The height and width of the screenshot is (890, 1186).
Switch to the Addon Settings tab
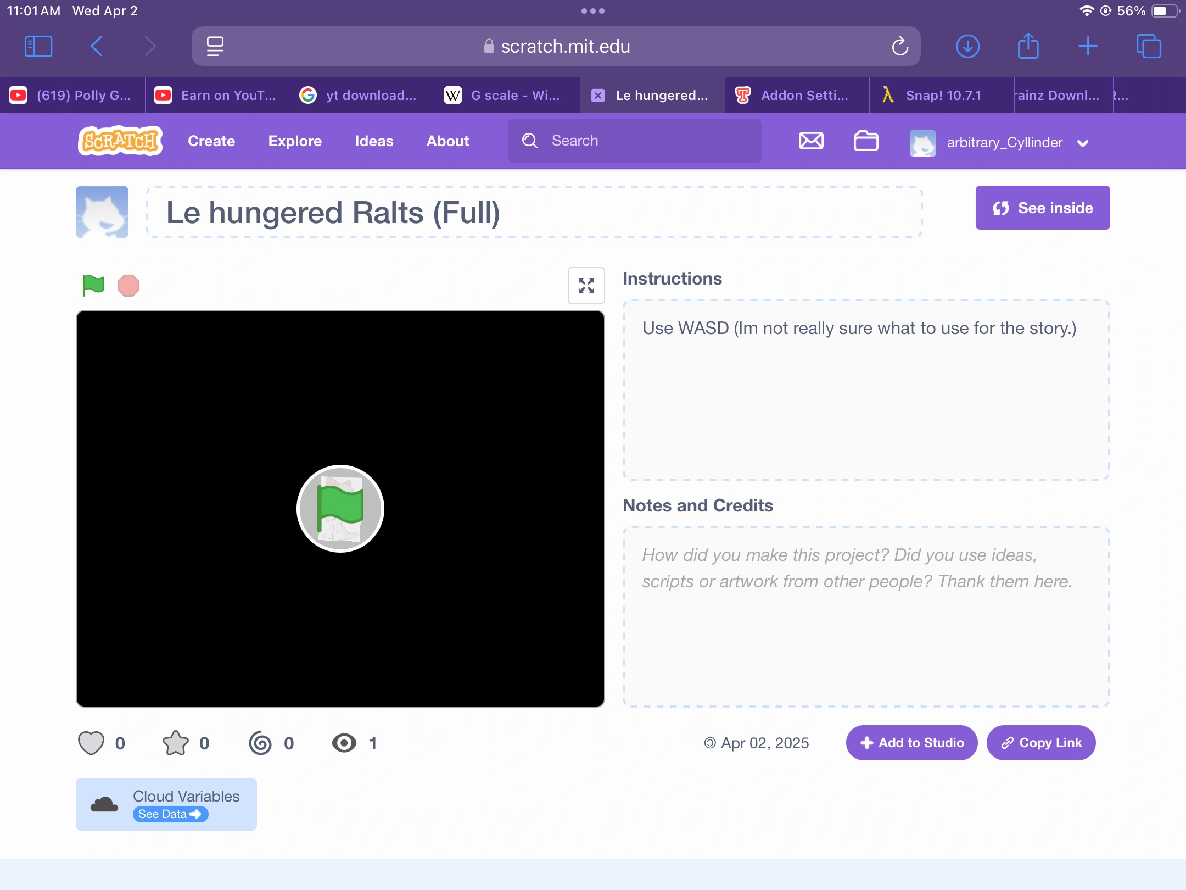tap(796, 96)
